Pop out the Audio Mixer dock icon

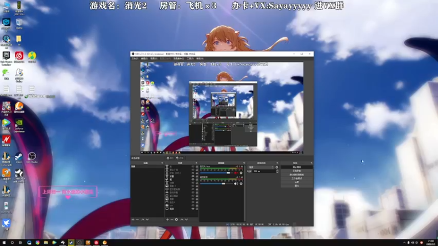pos(244,163)
